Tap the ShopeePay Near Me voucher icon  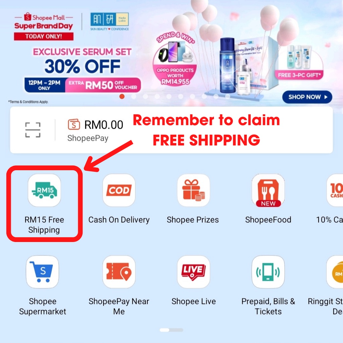119,272
